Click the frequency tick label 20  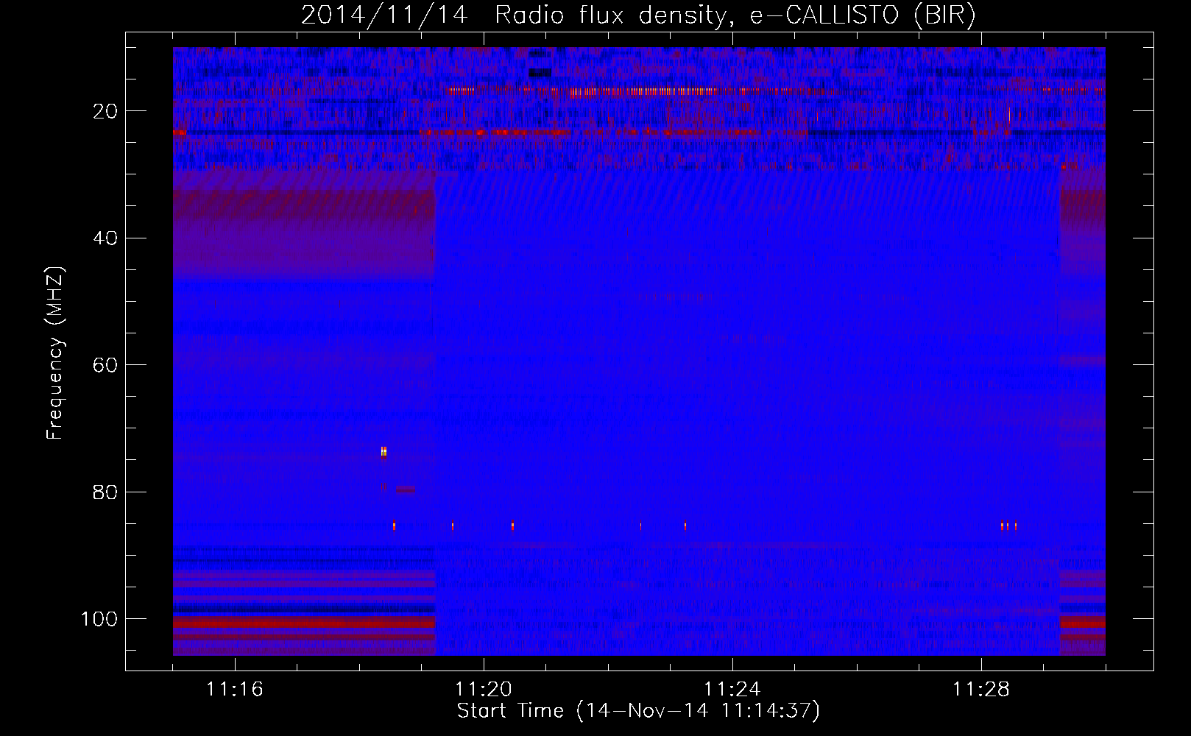coord(105,111)
